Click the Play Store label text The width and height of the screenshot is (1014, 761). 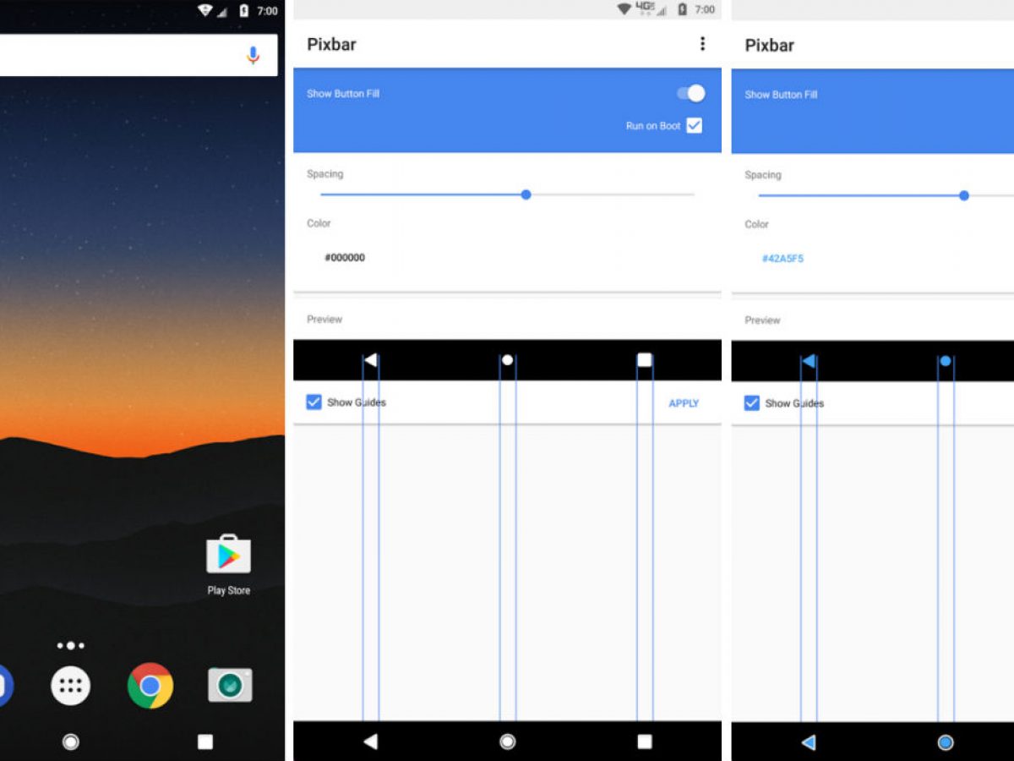[x=229, y=590]
